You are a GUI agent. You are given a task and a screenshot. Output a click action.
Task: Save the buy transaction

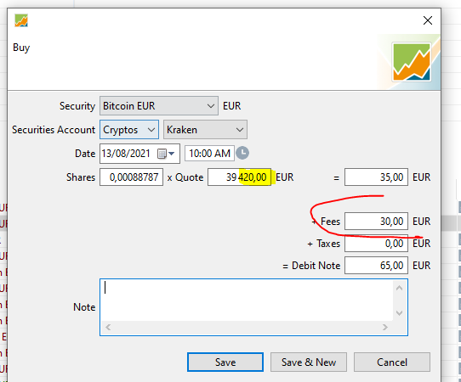[x=225, y=362]
